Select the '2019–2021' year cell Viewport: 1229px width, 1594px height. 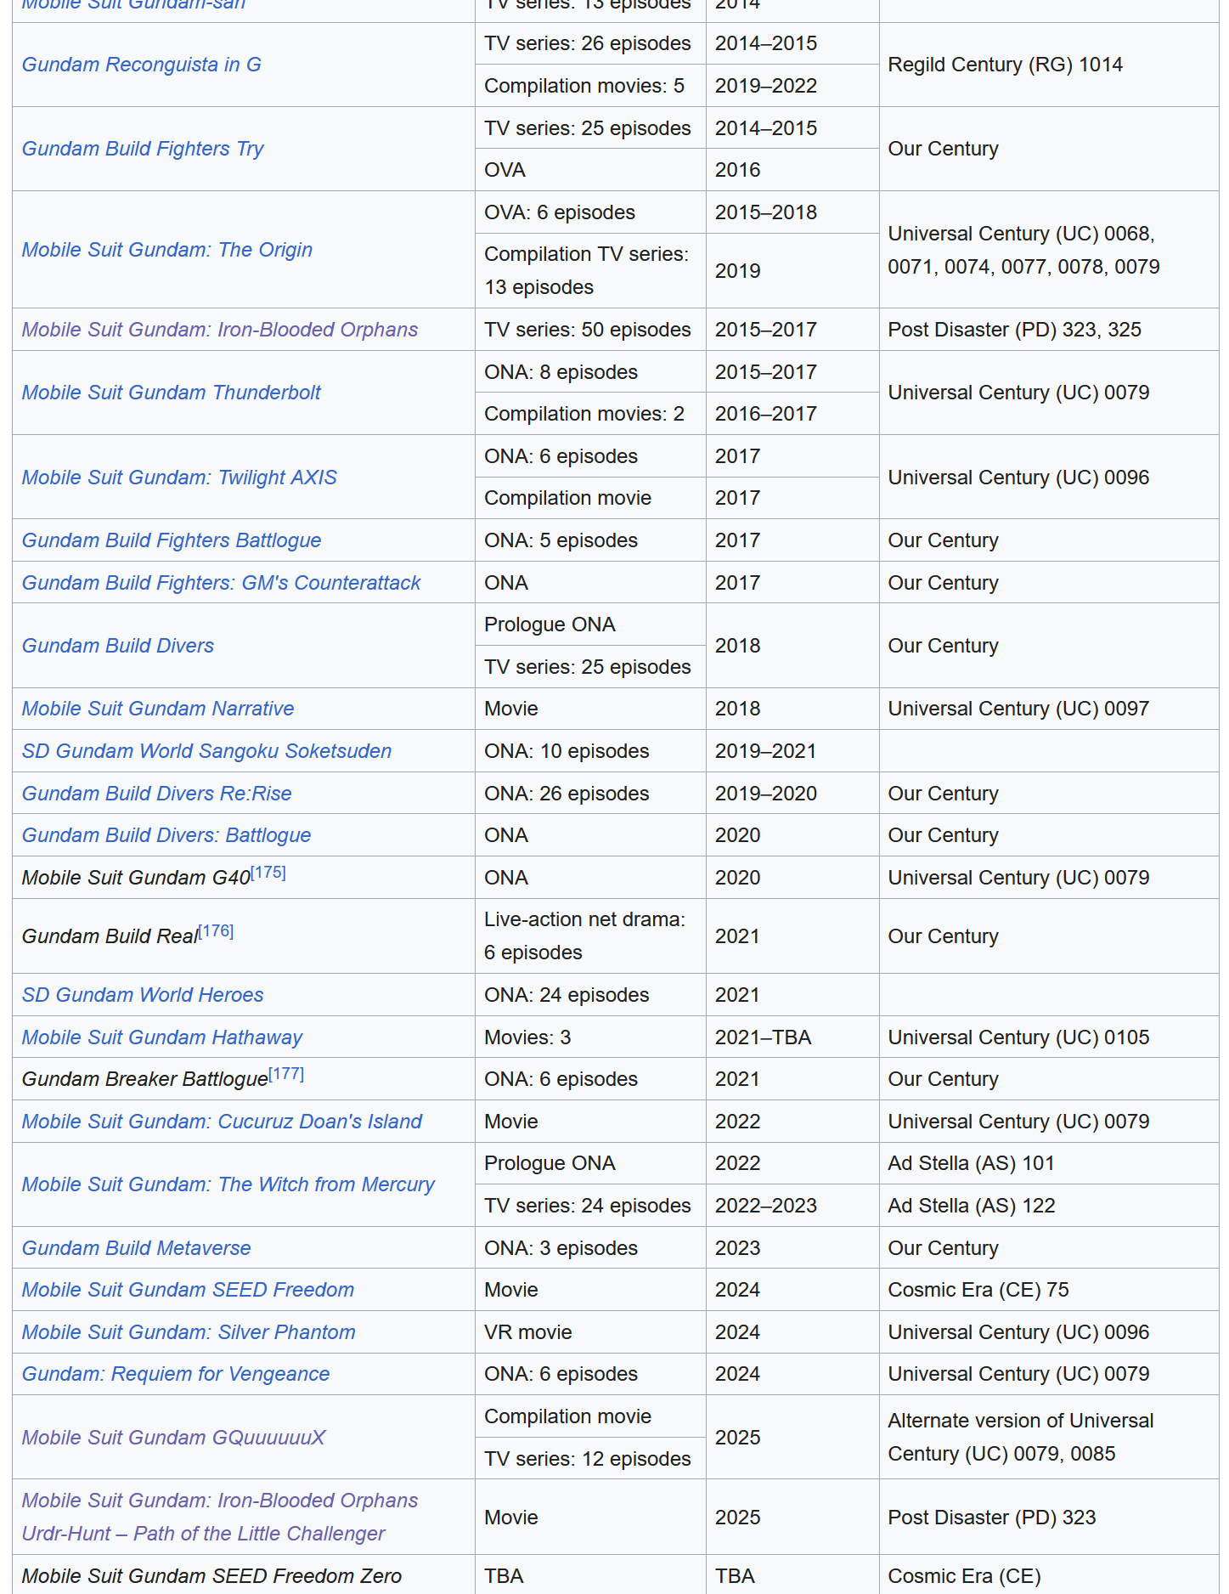[792, 751]
